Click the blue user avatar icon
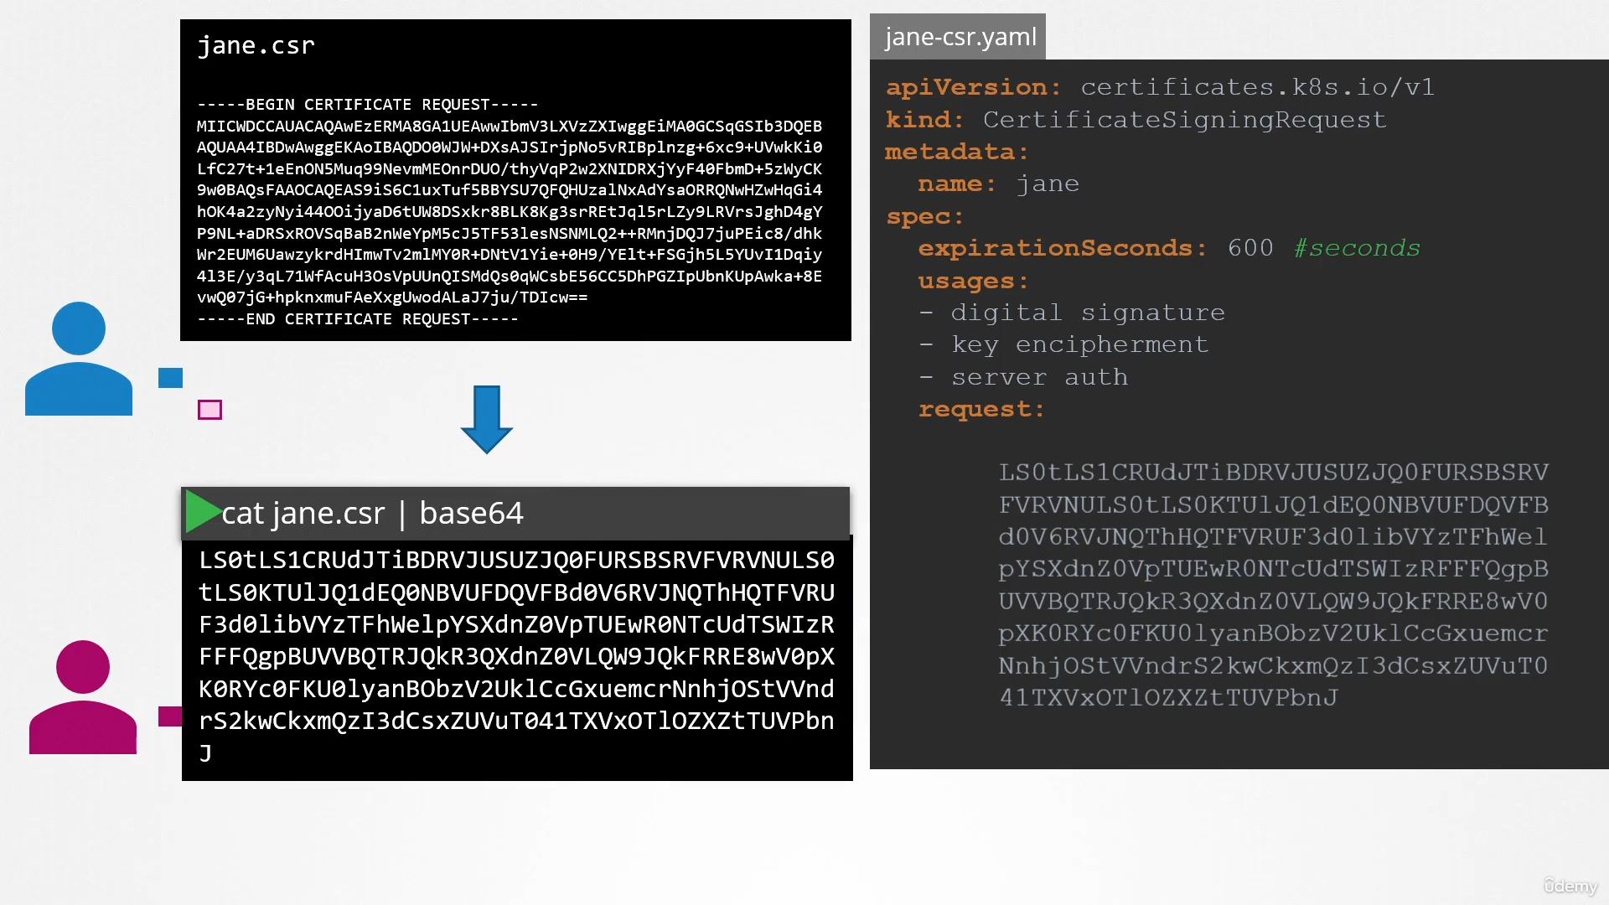The image size is (1609, 905). coord(79,359)
